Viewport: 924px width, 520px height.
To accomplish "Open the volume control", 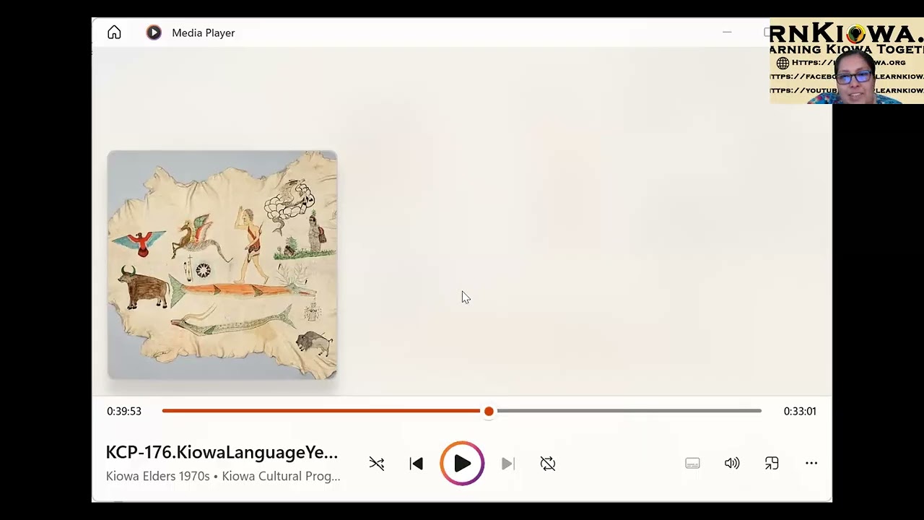I will pos(732,464).
